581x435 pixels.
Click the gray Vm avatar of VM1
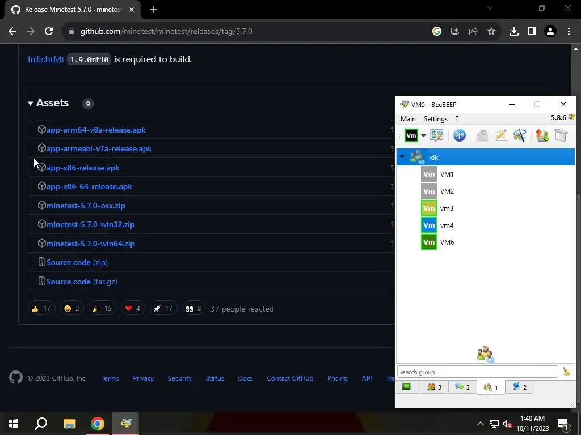[x=429, y=174]
